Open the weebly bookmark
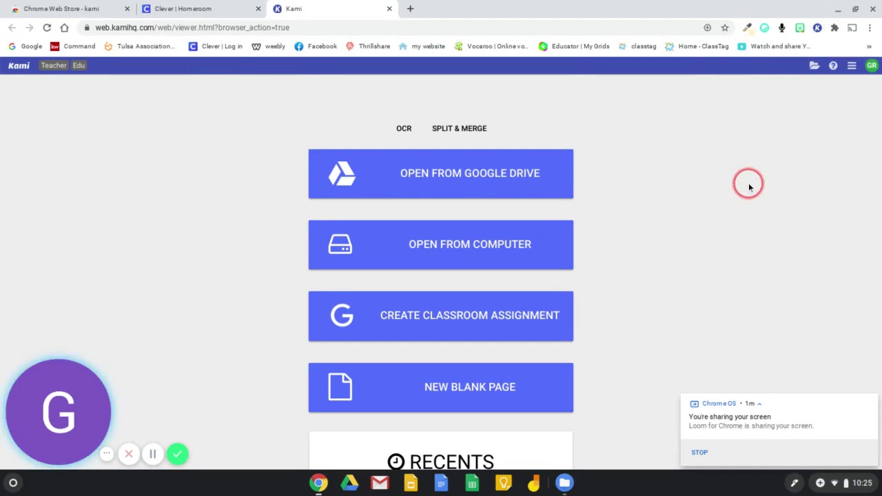The image size is (882, 496). 269,46
